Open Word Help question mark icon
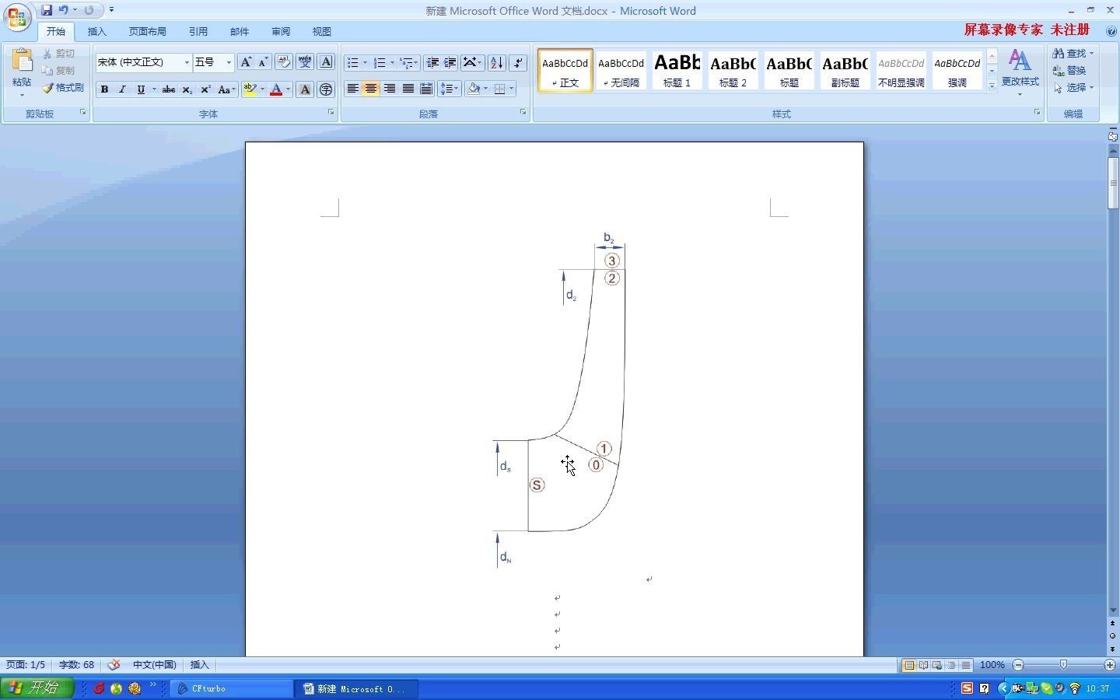The height and width of the screenshot is (700, 1120). (x=1111, y=31)
